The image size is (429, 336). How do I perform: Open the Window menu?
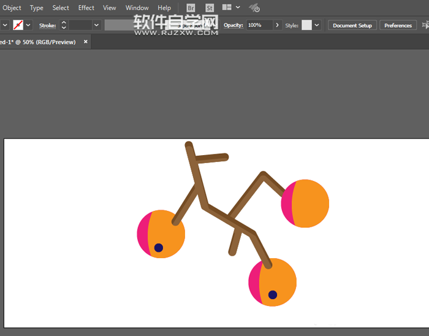(137, 8)
